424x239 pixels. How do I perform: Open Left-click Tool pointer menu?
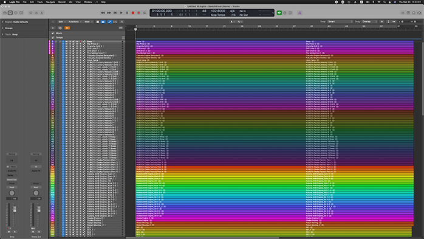pos(232,22)
